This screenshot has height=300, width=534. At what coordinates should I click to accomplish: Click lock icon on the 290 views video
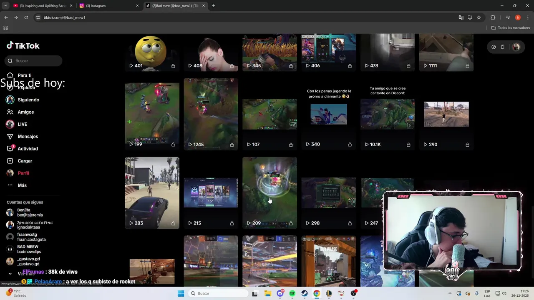coord(467,145)
